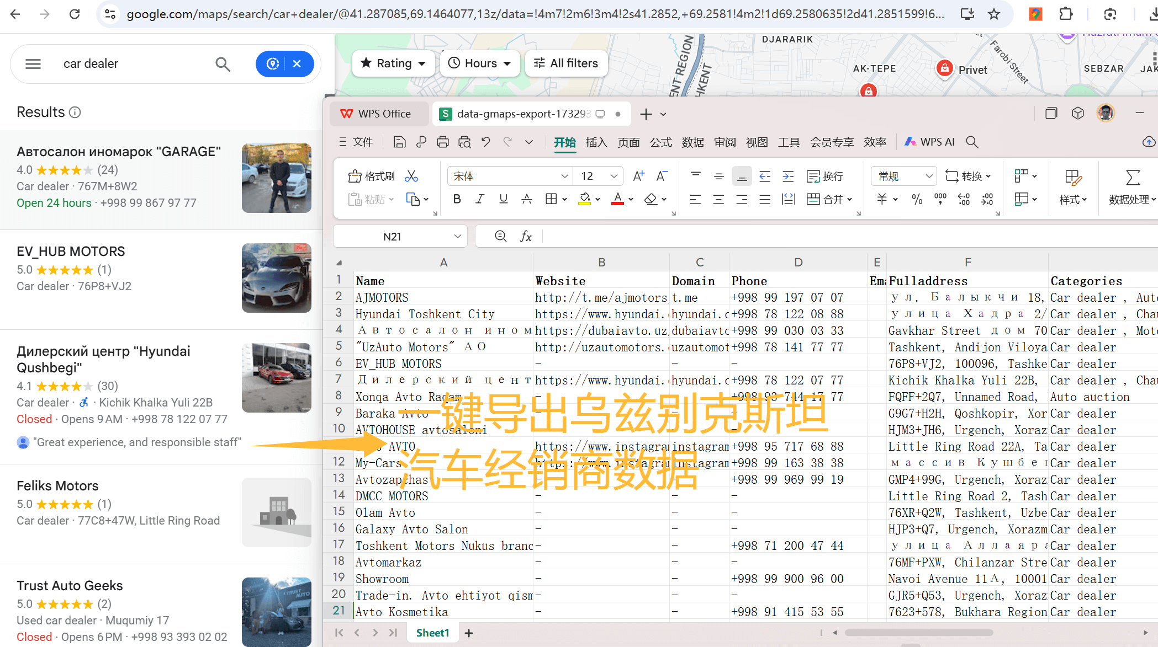This screenshot has height=647, width=1158.
Task: Toggle bold formatting
Action: tap(457, 199)
